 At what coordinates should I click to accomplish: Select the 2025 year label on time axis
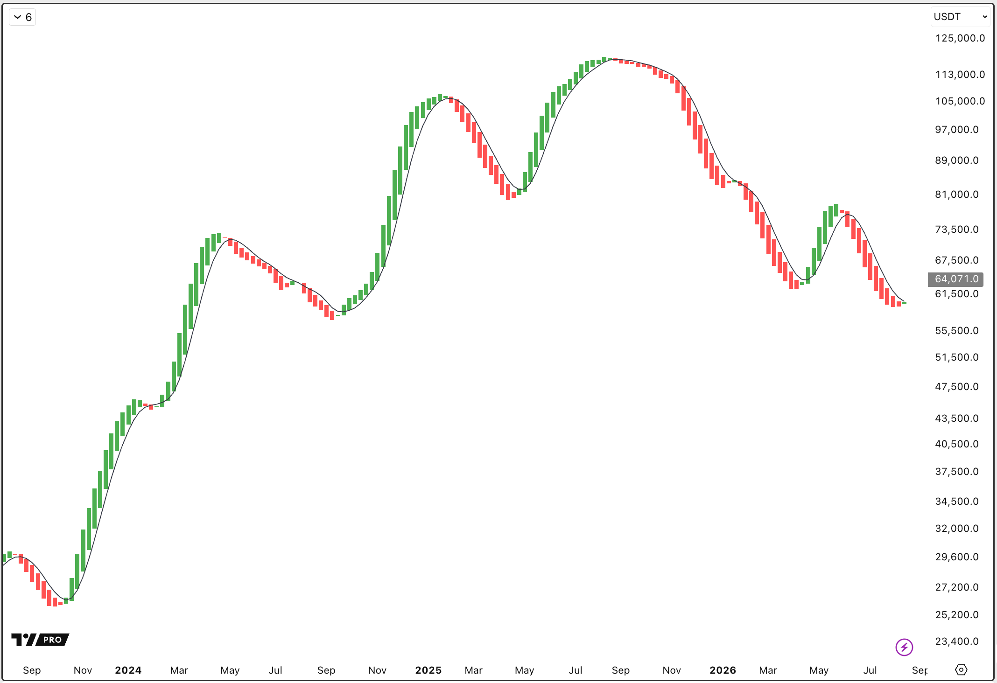428,670
